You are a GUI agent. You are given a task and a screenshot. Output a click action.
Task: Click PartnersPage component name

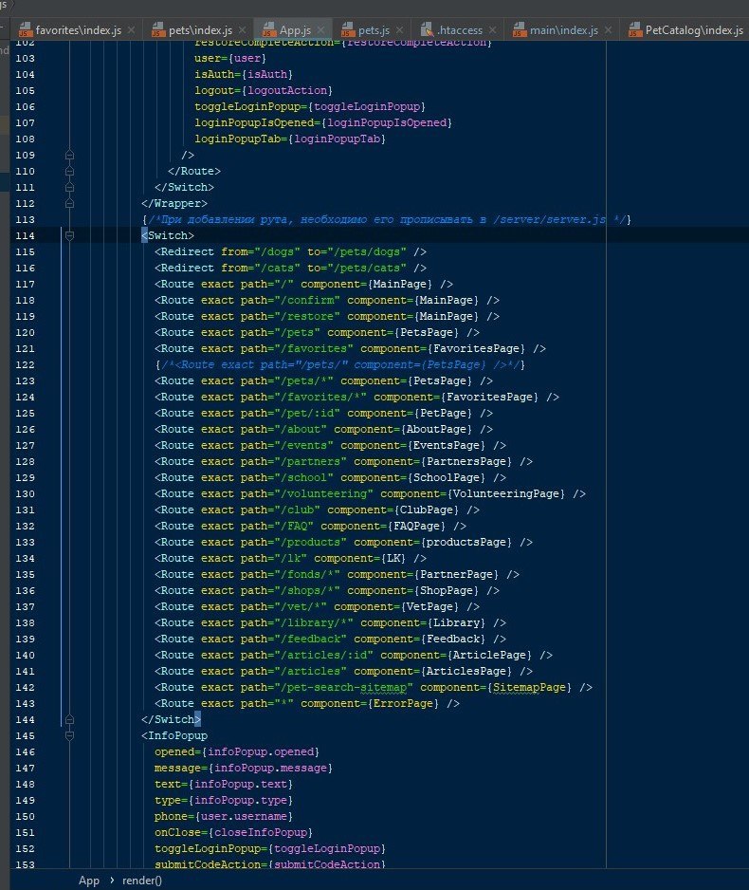[x=466, y=461]
